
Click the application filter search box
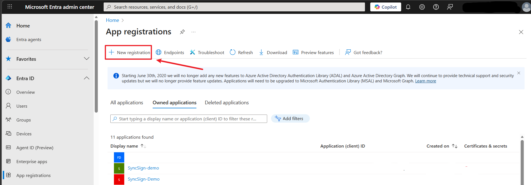pyautogui.click(x=189, y=119)
